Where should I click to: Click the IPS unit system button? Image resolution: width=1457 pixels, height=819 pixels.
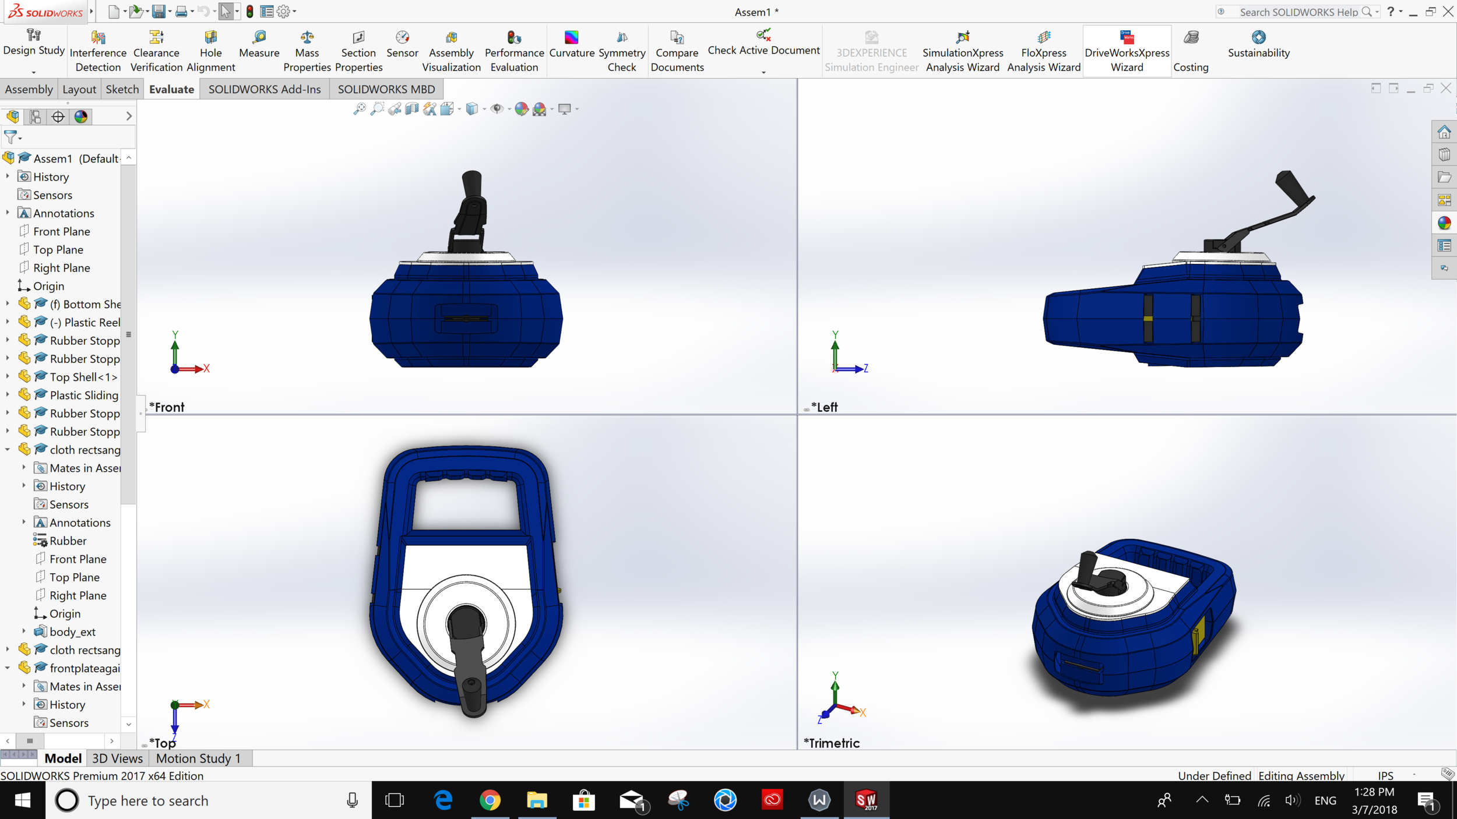click(1385, 775)
